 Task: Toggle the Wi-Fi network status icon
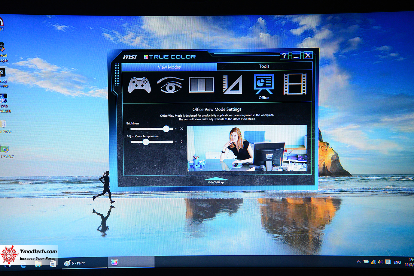click(373, 262)
